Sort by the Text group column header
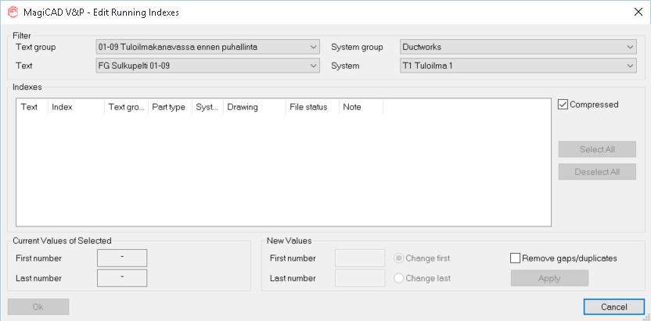651x321 pixels. pyautogui.click(x=126, y=107)
